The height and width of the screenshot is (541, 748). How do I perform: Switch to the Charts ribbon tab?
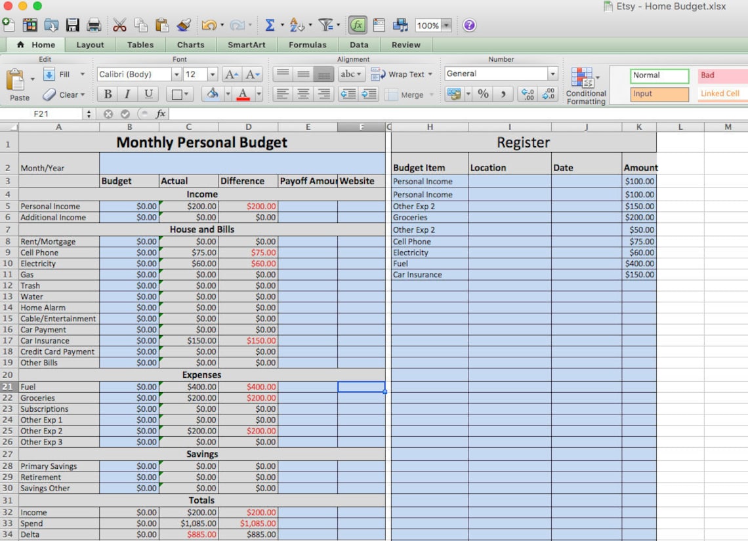click(190, 45)
